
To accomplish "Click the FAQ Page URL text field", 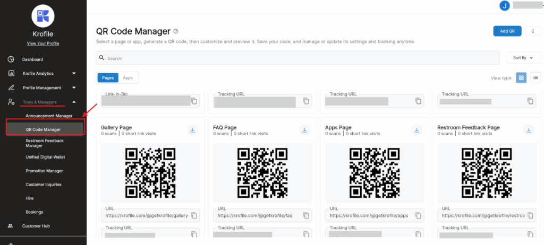I will (262, 215).
